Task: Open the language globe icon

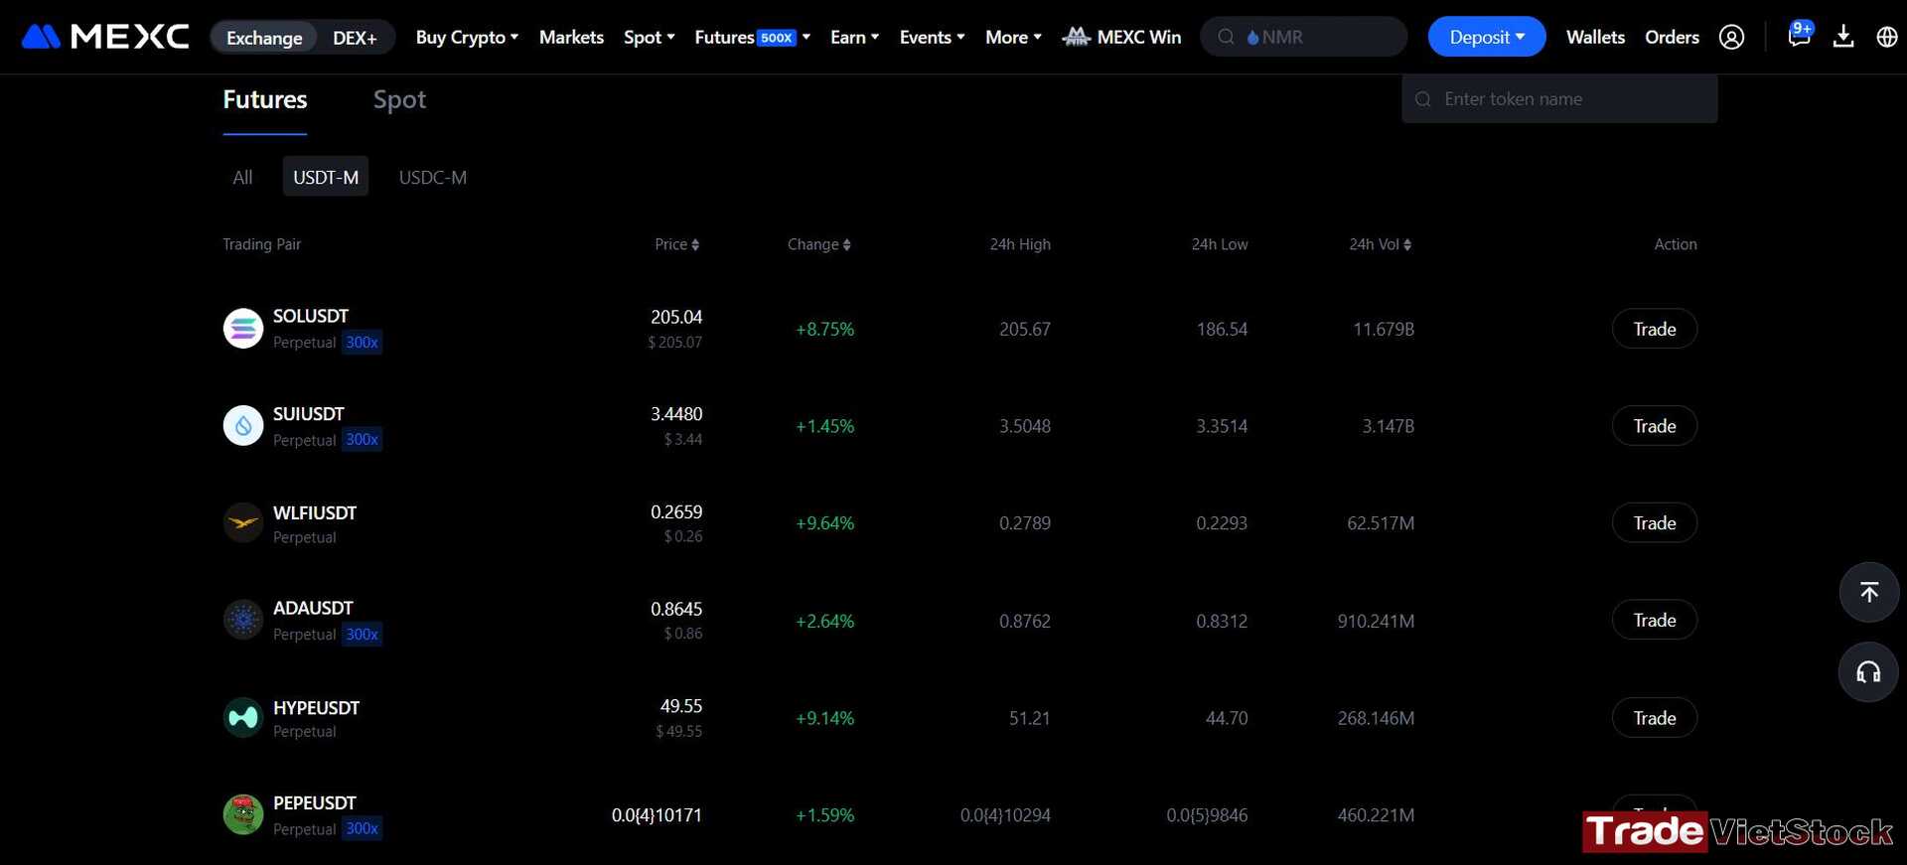Action: (1887, 37)
